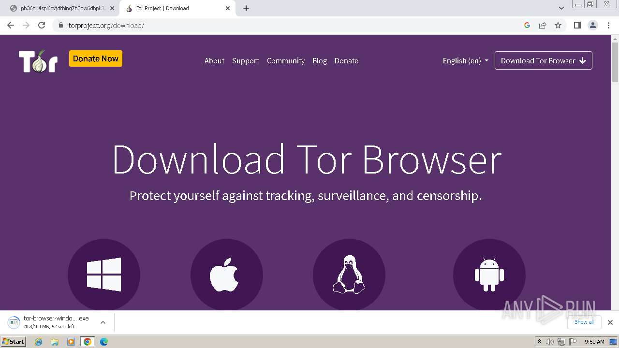Screen dimensions: 619x348
Task: Launch Internet Explorer from taskbar
Action: pos(39,342)
